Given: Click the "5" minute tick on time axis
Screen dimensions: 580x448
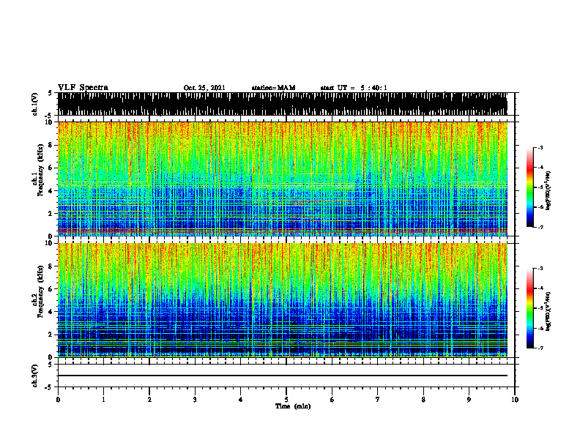Looking at the screenshot, I should click(x=286, y=400).
